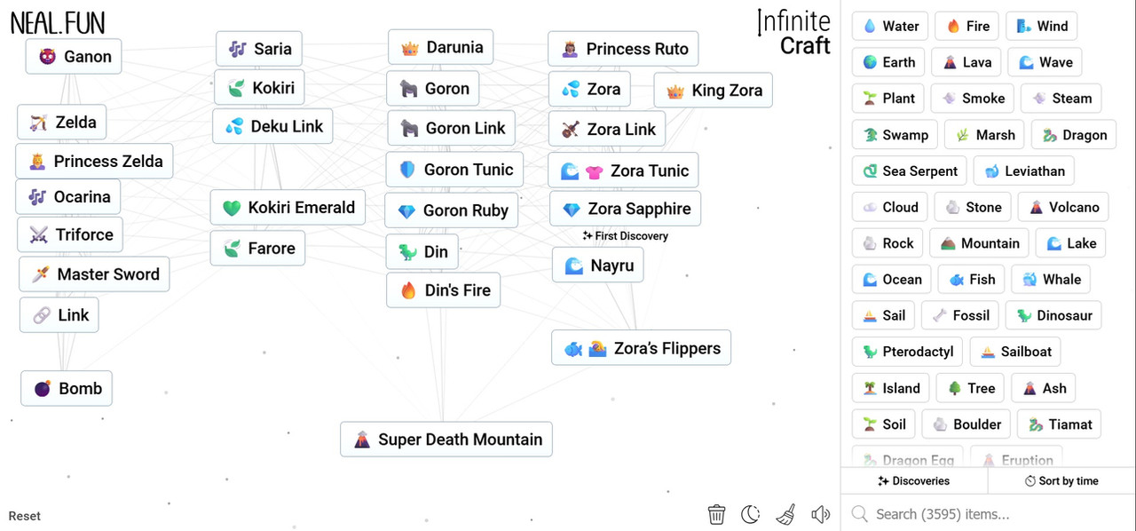Screen dimensions: 1136x531
Task: Pick Fossil sidebar item
Action: [960, 315]
